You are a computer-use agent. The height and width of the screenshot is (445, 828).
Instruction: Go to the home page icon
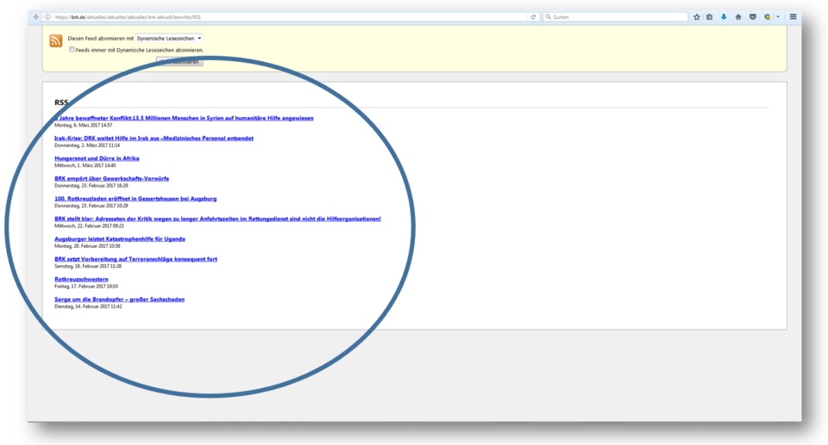tap(738, 17)
